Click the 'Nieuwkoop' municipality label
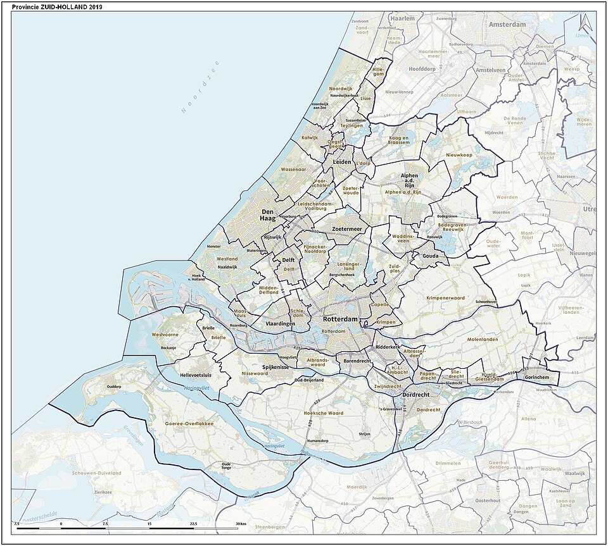The image size is (608, 546). [459, 155]
